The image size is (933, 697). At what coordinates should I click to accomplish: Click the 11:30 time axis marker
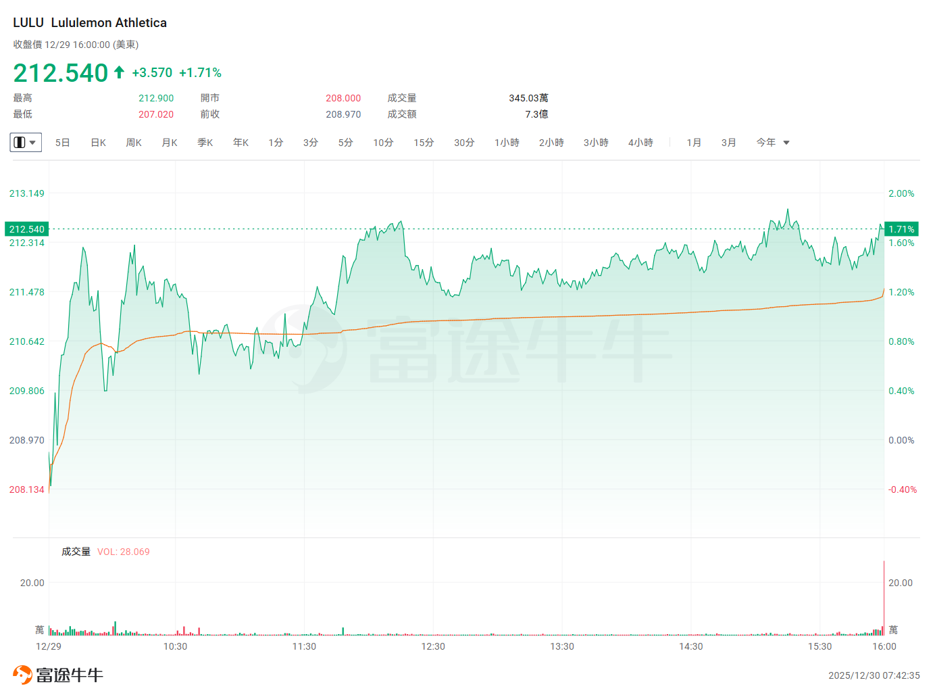click(x=304, y=646)
